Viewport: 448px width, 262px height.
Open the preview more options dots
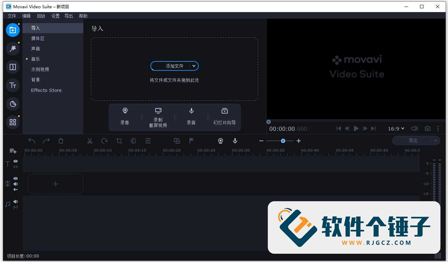438,128
